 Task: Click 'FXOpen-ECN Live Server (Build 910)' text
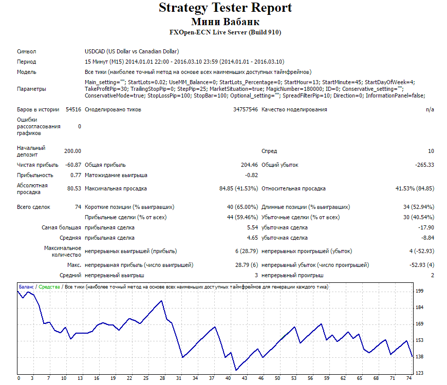coord(225,32)
